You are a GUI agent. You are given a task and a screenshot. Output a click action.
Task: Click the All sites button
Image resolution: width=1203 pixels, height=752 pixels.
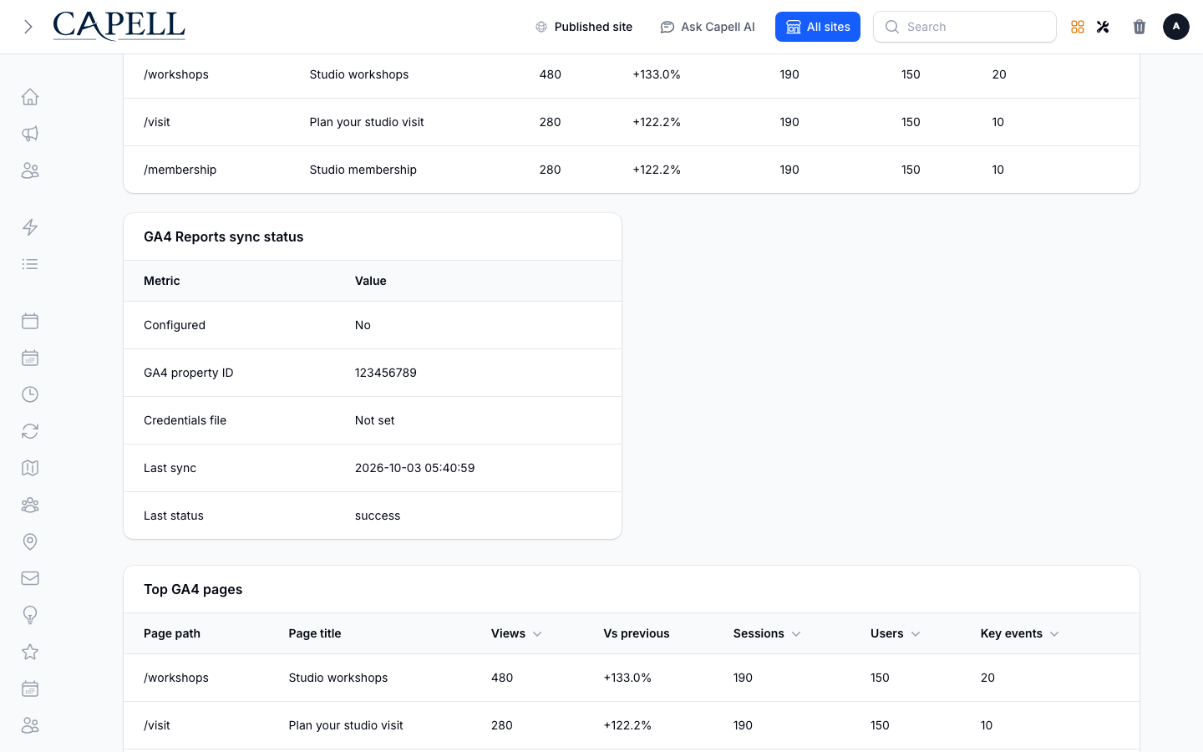click(x=818, y=27)
